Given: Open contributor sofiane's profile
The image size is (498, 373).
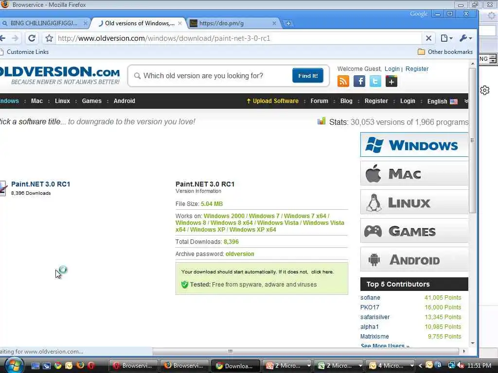Looking at the screenshot, I should pyautogui.click(x=370, y=298).
